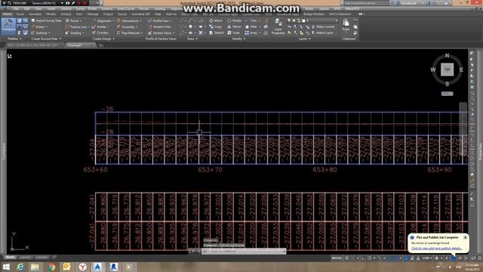Open the status bar customization menu
The width and height of the screenshot is (483, 272).
pos(480,258)
